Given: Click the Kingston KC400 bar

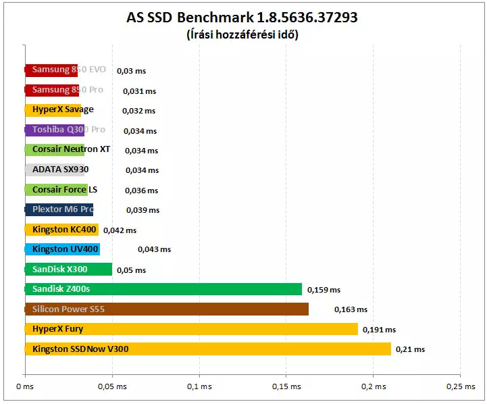Looking at the screenshot, I should (62, 230).
